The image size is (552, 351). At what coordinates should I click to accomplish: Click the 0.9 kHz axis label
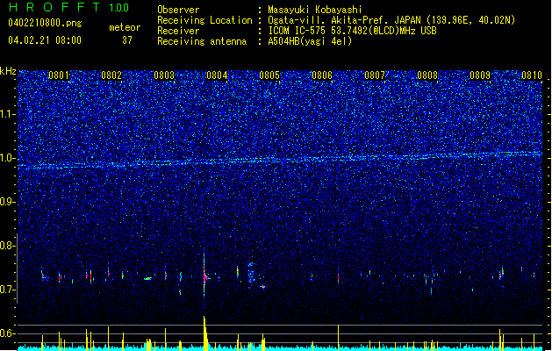[x=8, y=202]
